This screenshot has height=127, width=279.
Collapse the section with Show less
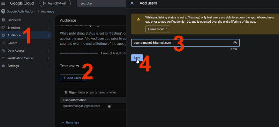click(x=70, y=122)
